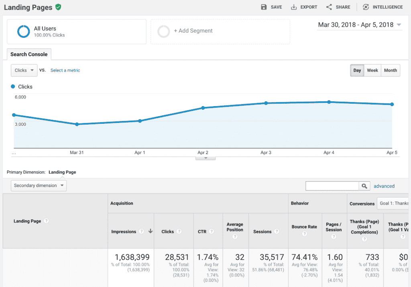This screenshot has height=287, width=411.
Task: Switch chart to Month view
Action: click(x=390, y=70)
